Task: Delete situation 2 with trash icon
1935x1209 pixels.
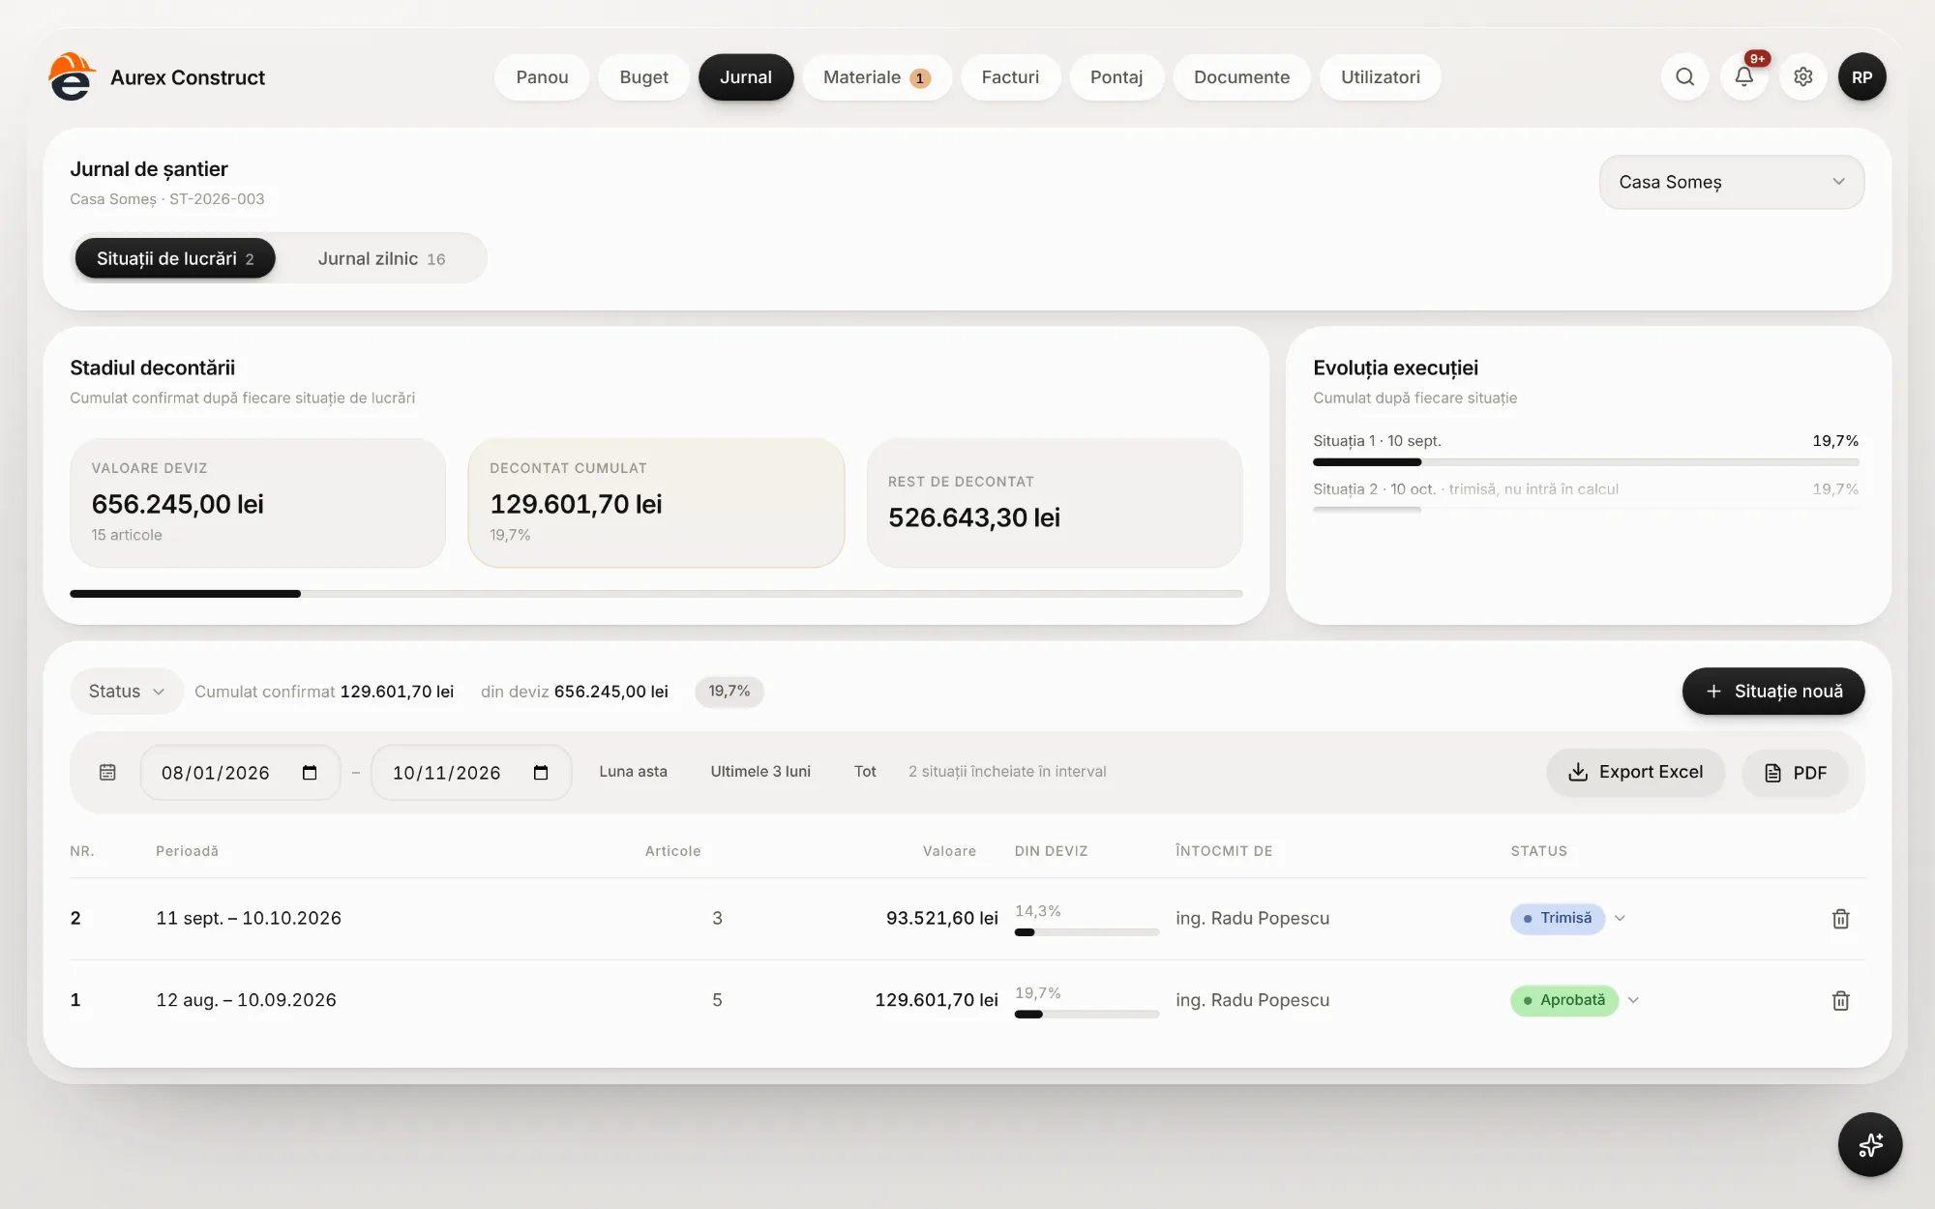Action: tap(1840, 919)
